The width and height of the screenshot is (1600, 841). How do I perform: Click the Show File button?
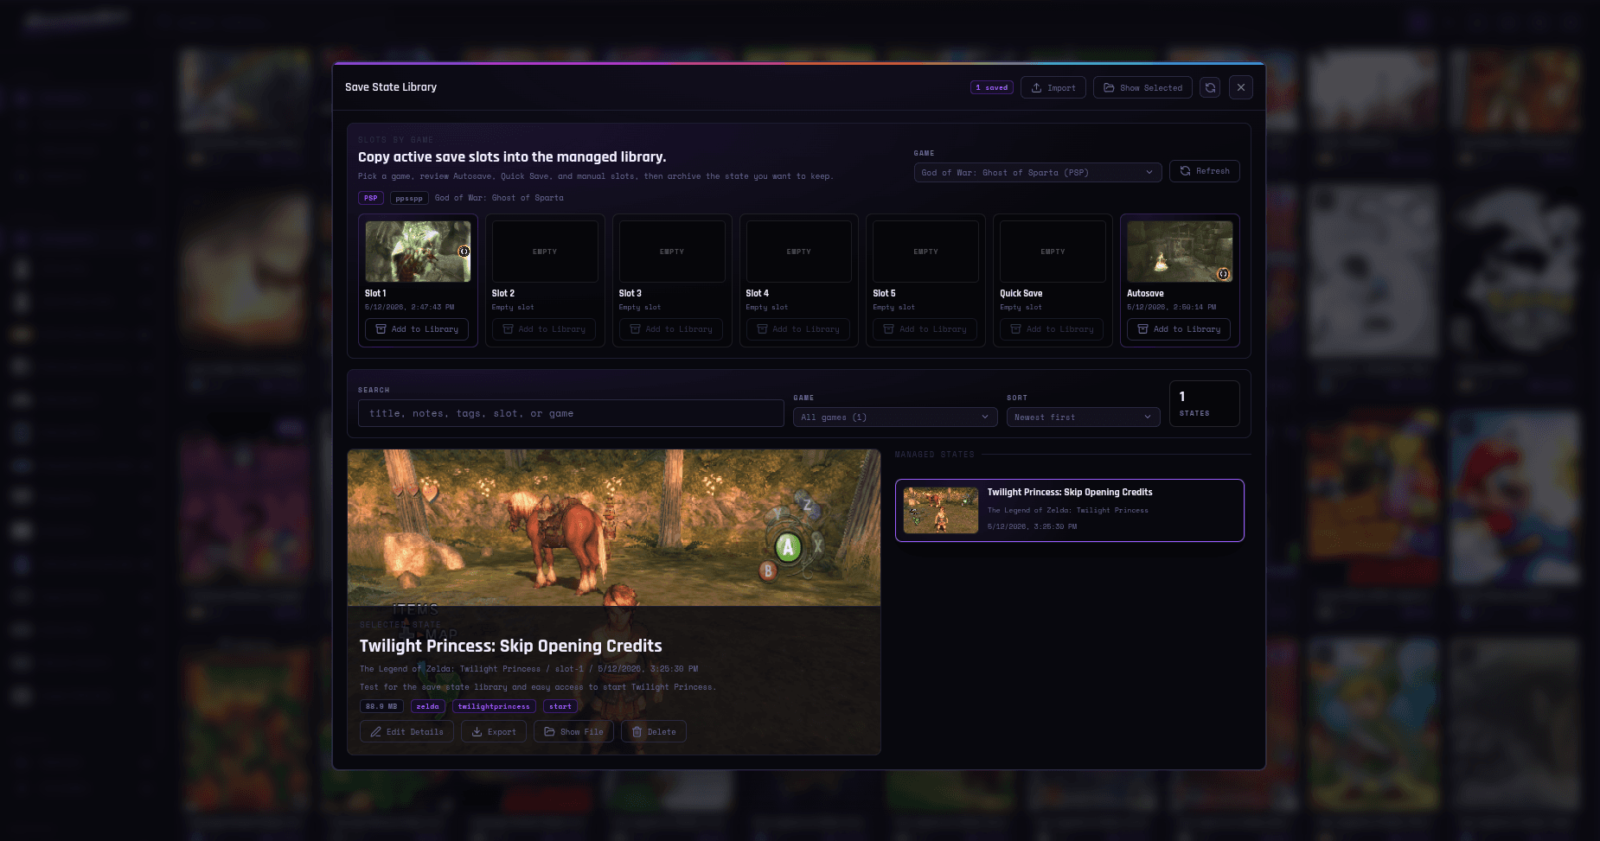[x=573, y=732]
